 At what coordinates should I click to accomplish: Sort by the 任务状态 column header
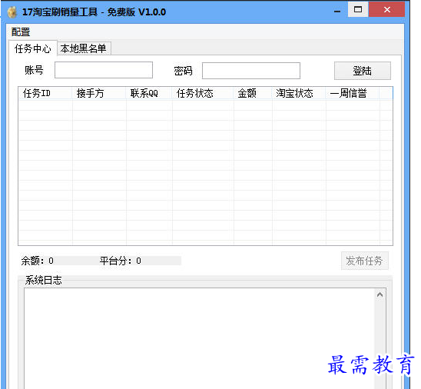(x=203, y=94)
